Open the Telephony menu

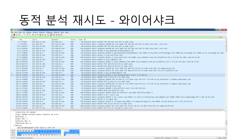point(49,32)
